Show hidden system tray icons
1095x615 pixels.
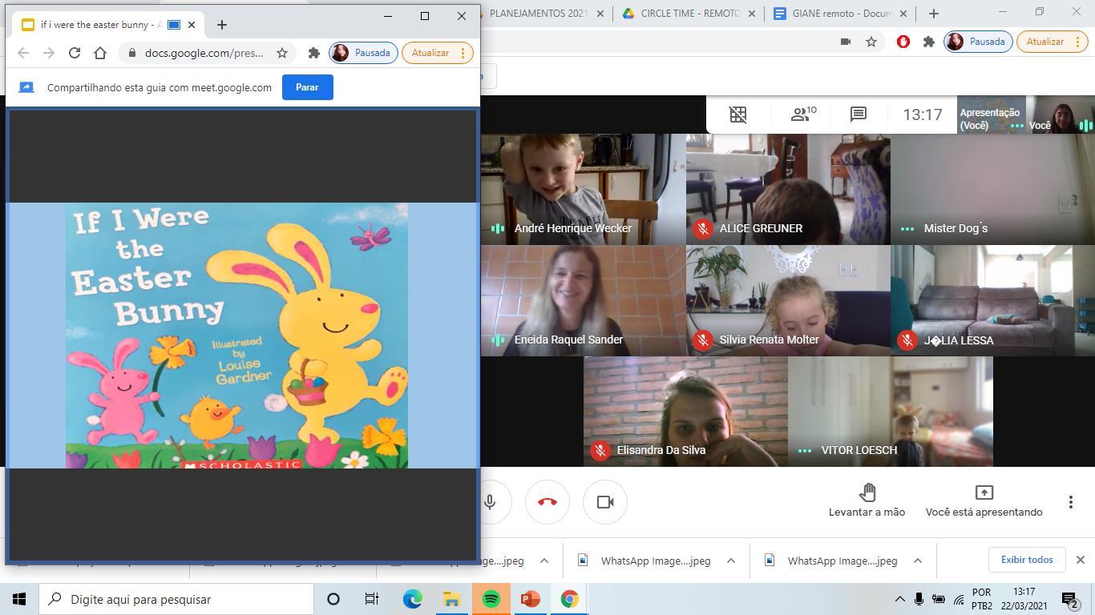tap(899, 599)
